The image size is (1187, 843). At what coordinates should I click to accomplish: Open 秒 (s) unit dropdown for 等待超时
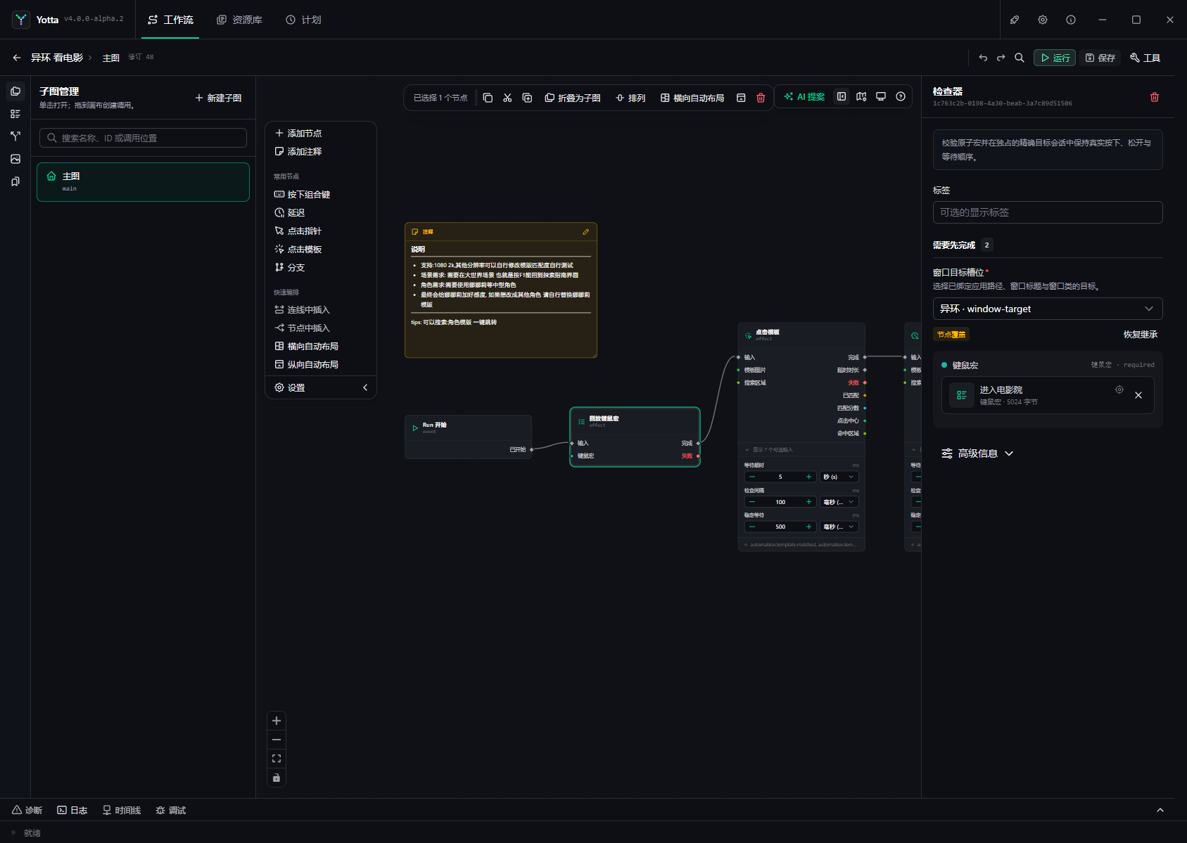click(839, 477)
